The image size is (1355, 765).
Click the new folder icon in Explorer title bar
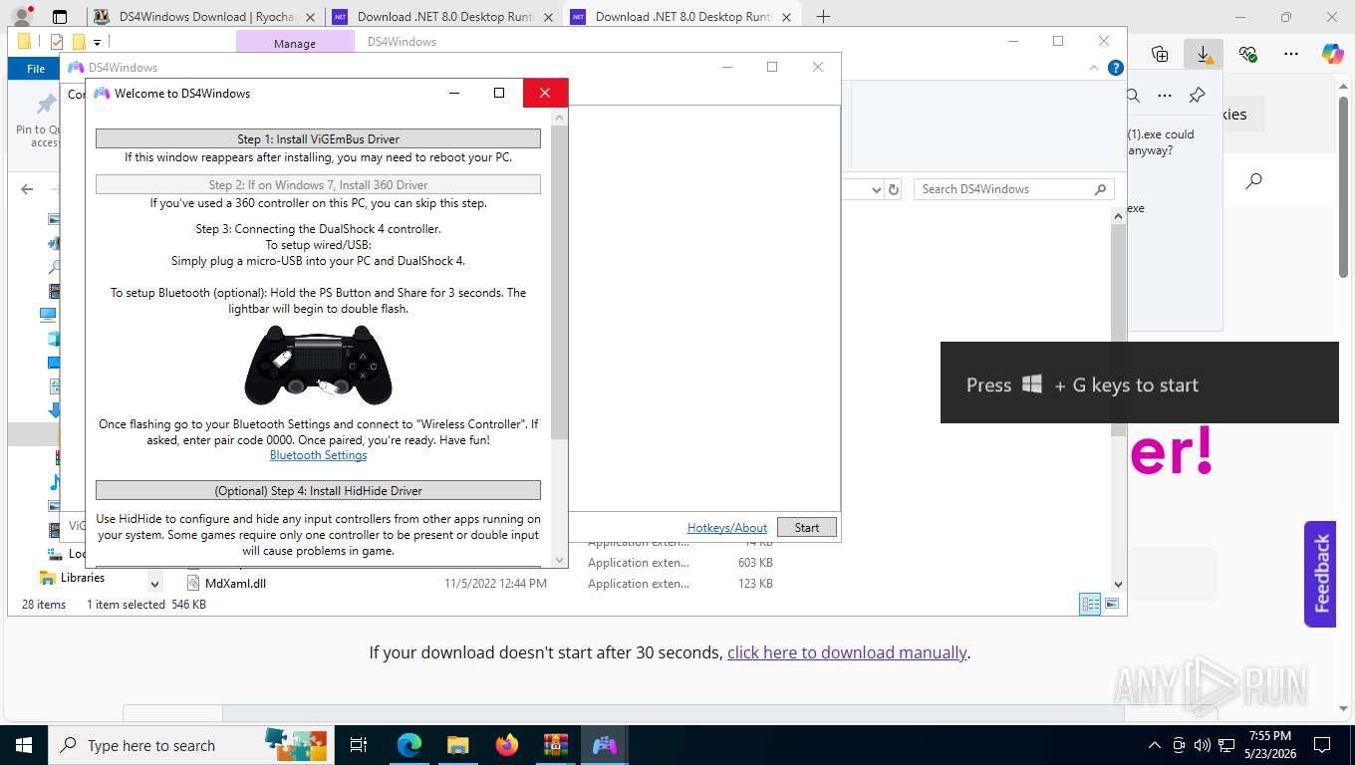click(x=78, y=42)
